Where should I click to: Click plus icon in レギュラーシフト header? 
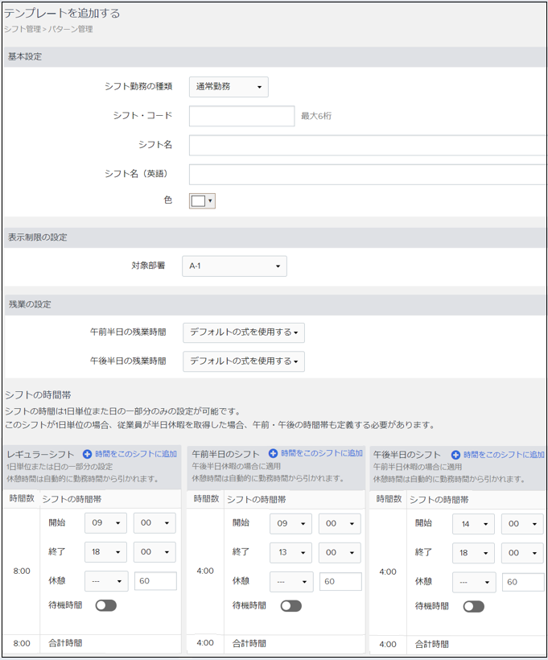click(x=88, y=455)
